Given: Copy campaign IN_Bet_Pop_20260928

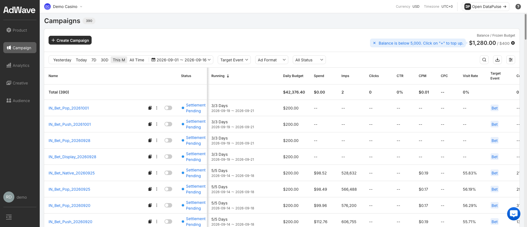Looking at the screenshot, I should coord(150,140).
